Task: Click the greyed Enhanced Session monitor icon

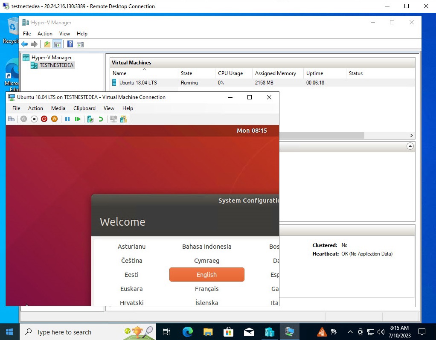Action: 113,119
